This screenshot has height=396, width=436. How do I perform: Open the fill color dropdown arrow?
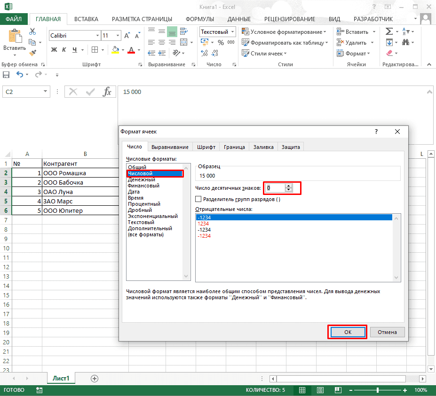(123, 50)
